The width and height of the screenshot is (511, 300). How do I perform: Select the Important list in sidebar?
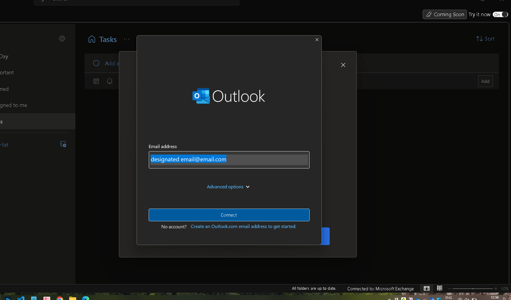click(38, 73)
